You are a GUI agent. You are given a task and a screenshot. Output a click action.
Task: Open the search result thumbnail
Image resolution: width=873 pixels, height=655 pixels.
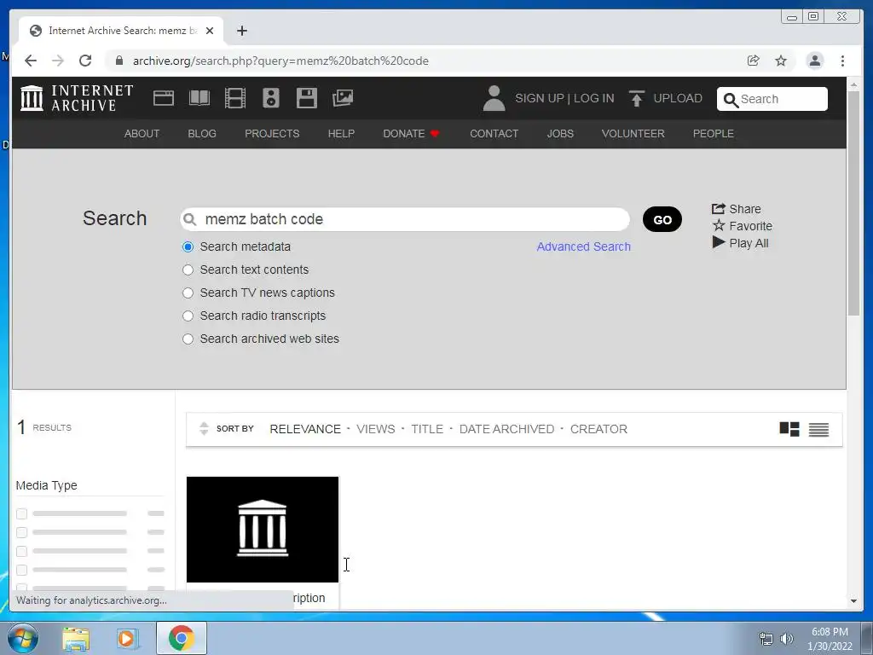pos(263,529)
